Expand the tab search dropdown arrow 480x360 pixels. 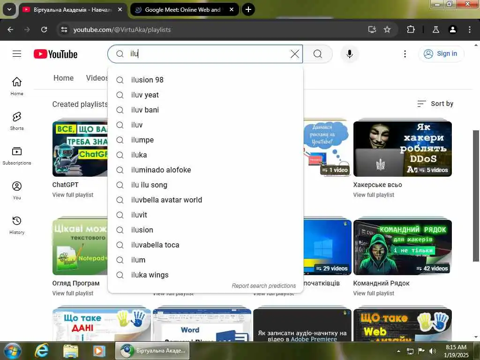click(x=9, y=9)
